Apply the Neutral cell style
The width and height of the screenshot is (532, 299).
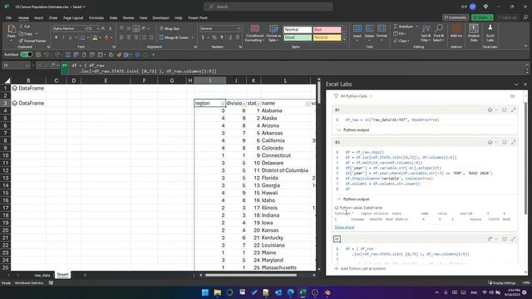pyautogui.click(x=327, y=37)
